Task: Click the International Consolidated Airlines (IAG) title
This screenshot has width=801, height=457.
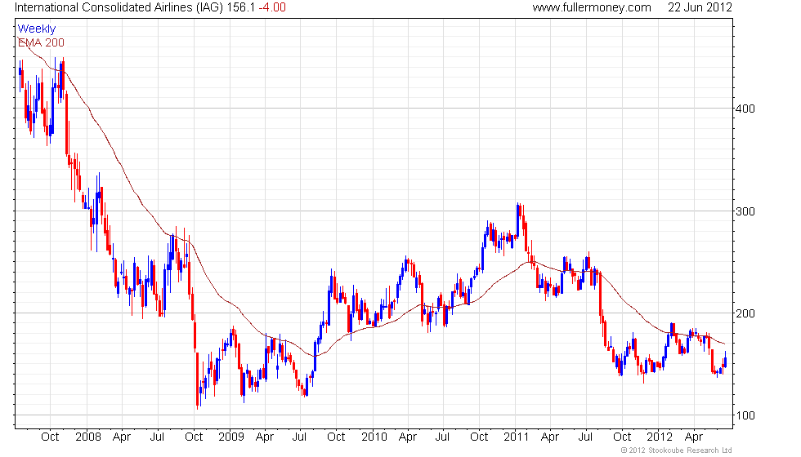Action: 119,7
